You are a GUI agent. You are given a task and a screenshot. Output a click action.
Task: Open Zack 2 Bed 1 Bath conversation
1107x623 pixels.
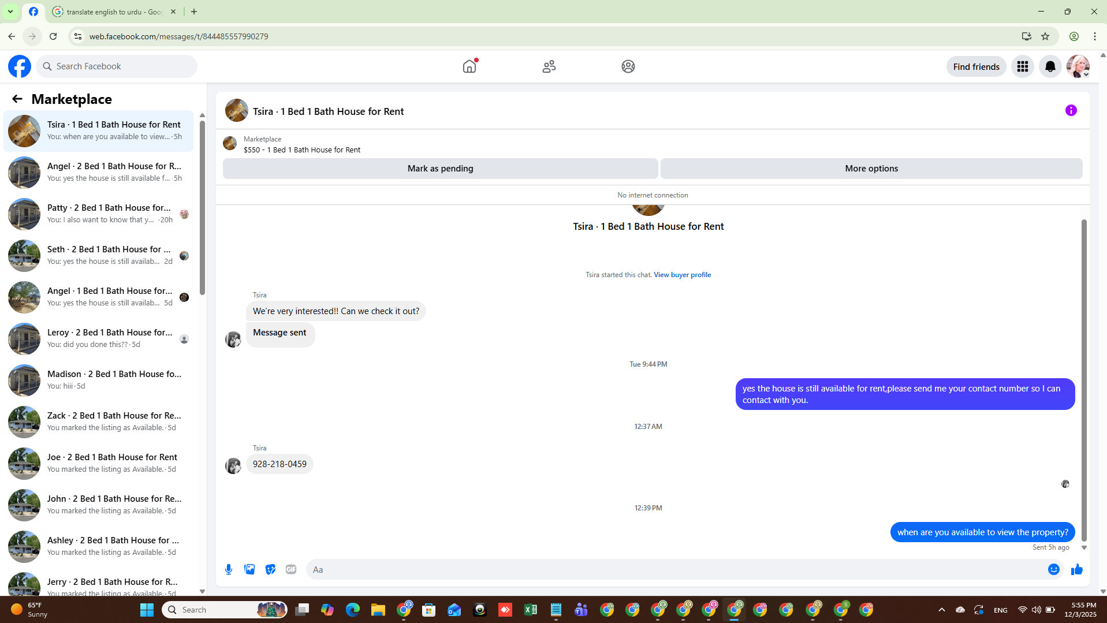[99, 421]
